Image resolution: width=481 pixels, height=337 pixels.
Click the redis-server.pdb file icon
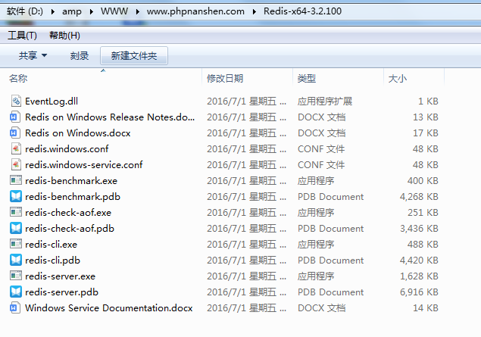tap(16, 292)
